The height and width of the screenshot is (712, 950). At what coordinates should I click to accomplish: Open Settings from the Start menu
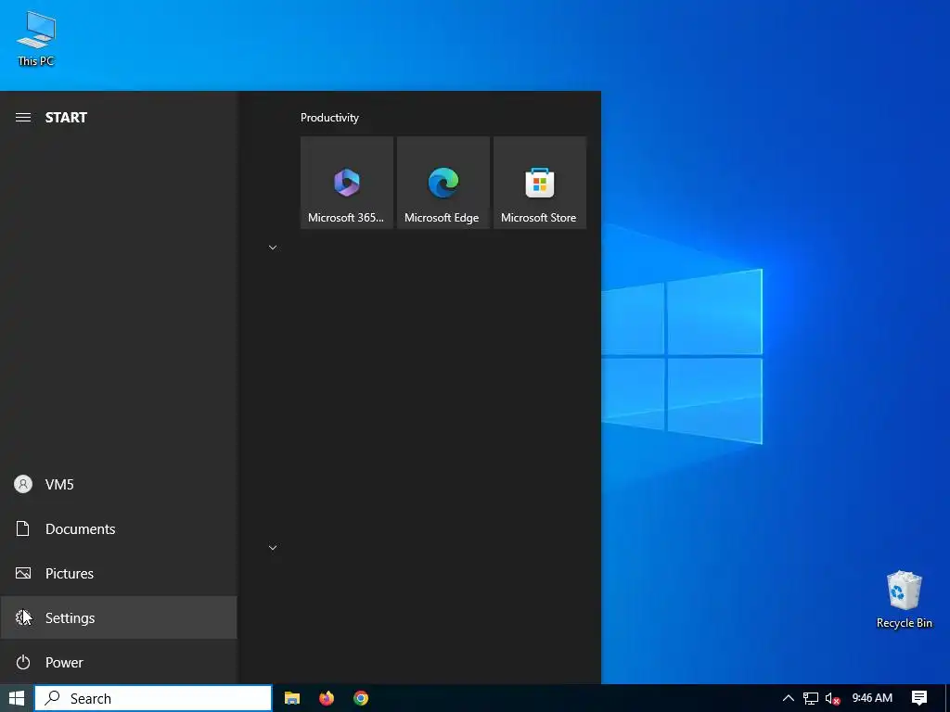pyautogui.click(x=119, y=617)
